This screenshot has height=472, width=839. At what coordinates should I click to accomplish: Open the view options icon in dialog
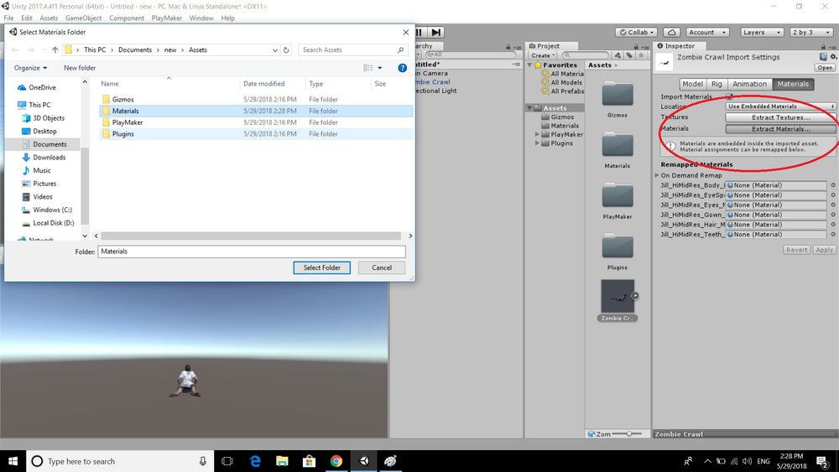368,68
